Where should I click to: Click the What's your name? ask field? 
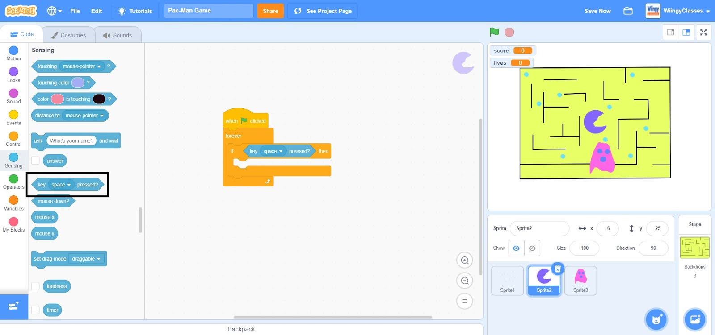pos(71,141)
